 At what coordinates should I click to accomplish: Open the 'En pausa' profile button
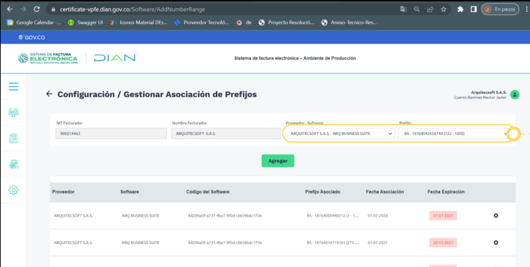click(x=500, y=9)
